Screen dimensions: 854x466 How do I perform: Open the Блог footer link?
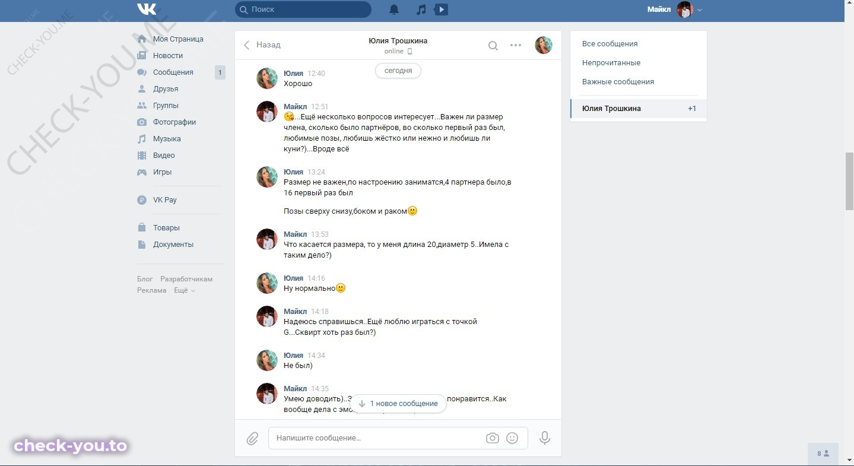pos(145,279)
